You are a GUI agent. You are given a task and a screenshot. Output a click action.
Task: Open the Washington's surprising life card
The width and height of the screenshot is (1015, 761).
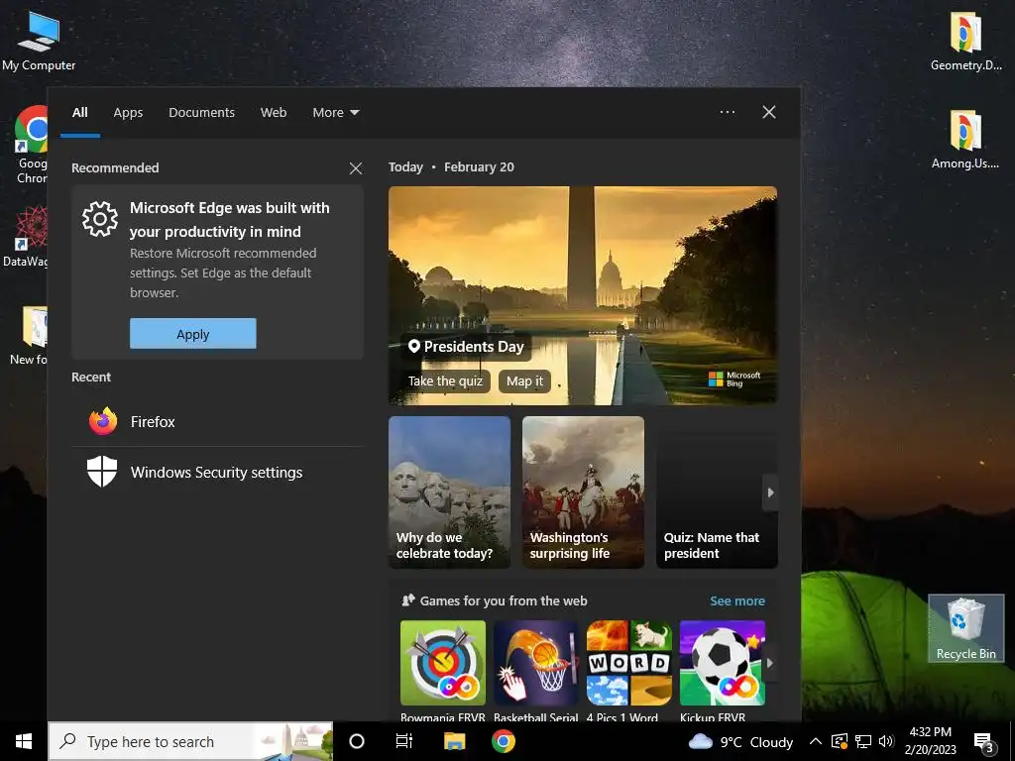583,492
